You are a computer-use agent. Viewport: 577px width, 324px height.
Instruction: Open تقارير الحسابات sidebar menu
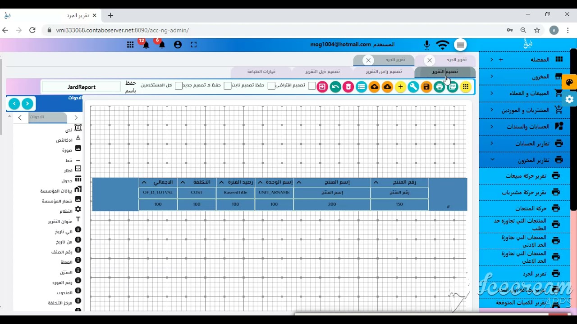click(525, 143)
